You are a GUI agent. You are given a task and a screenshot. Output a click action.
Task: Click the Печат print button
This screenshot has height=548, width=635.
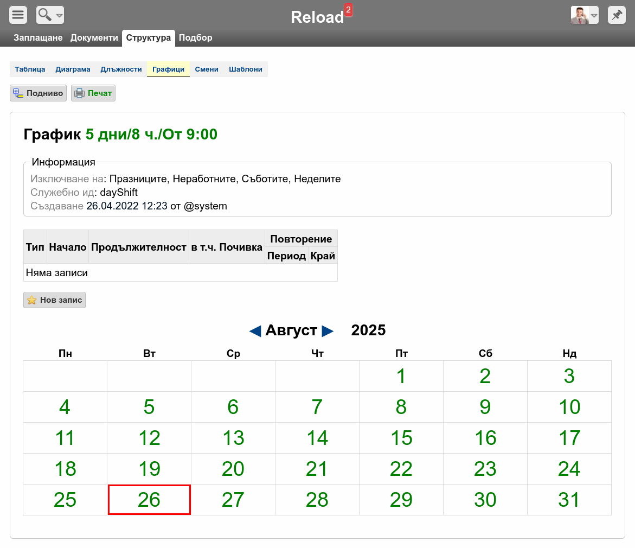point(93,93)
